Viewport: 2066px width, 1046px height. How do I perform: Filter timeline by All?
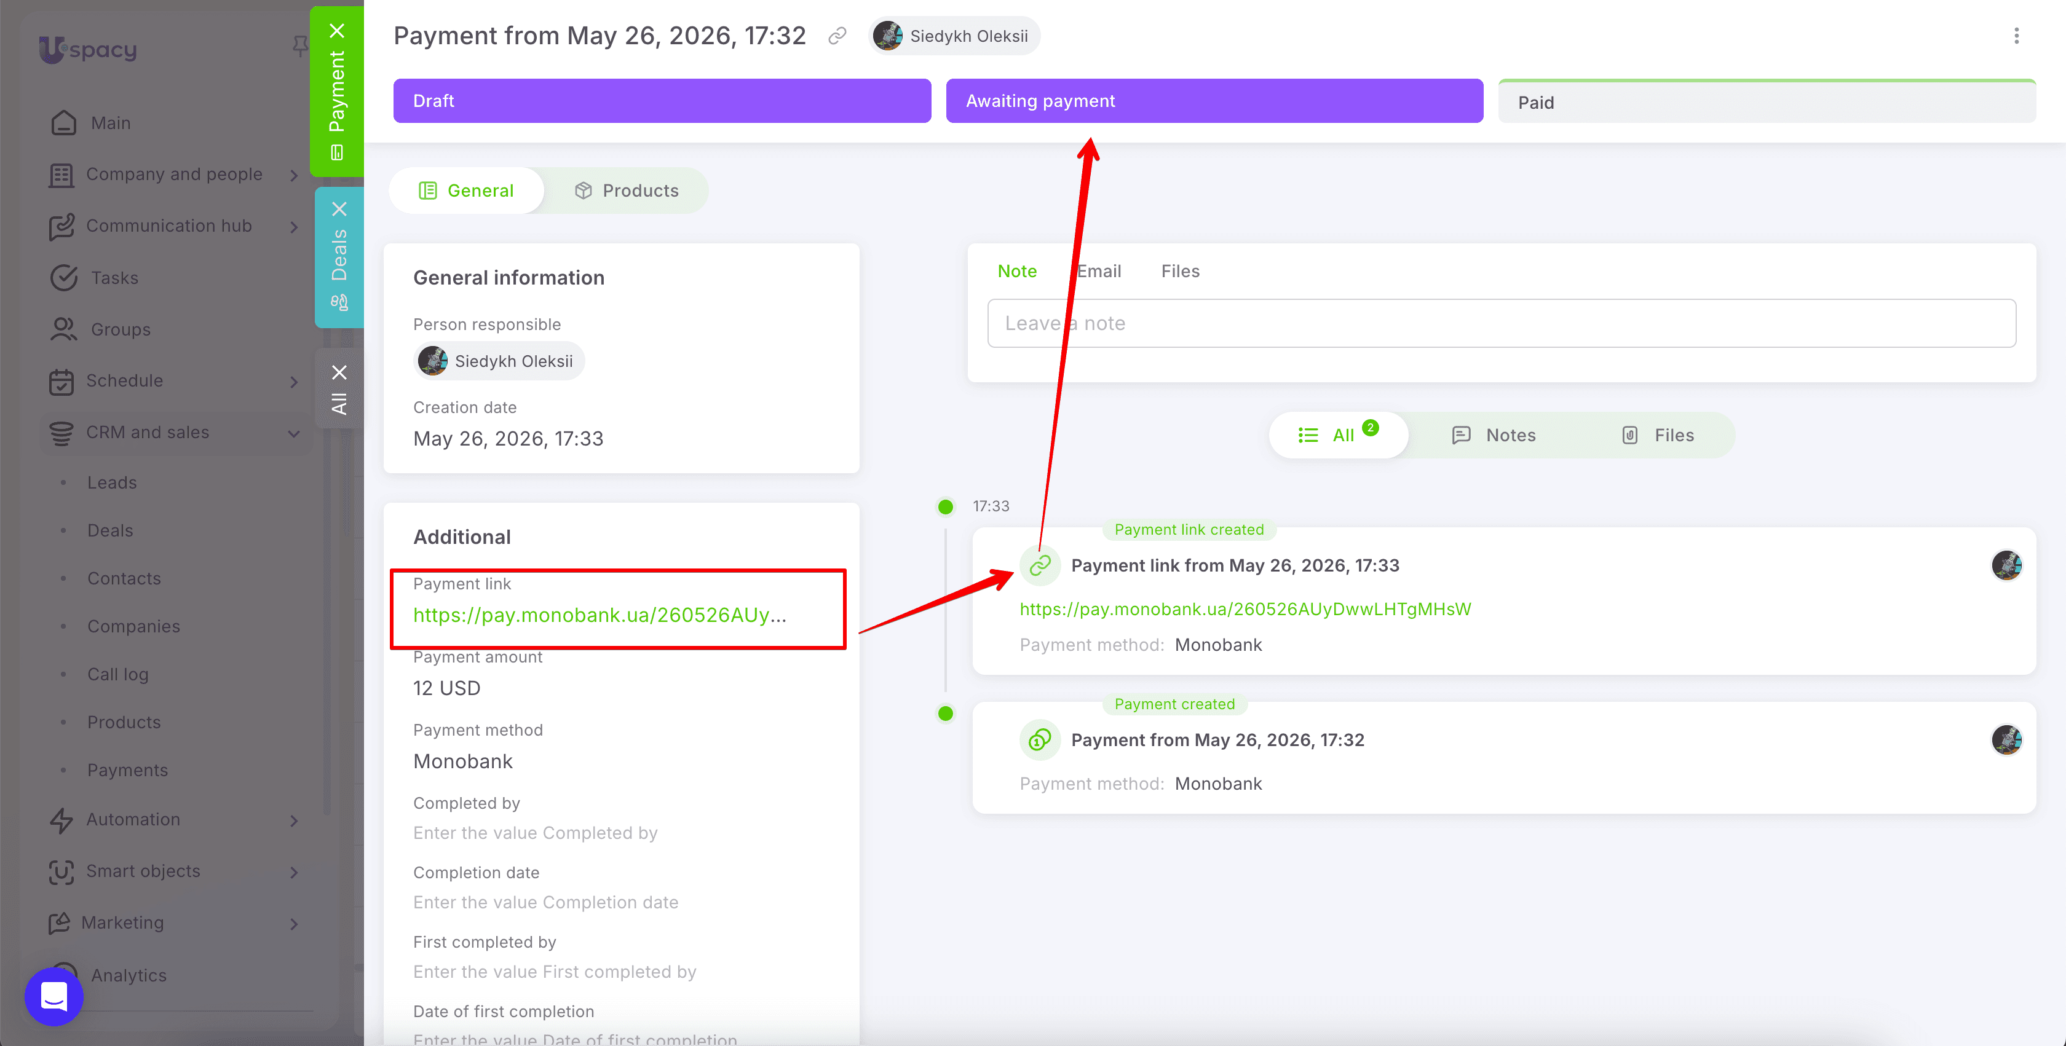[1338, 435]
